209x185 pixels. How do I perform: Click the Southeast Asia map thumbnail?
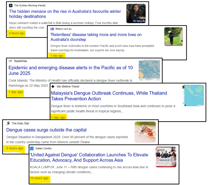click(194, 95)
